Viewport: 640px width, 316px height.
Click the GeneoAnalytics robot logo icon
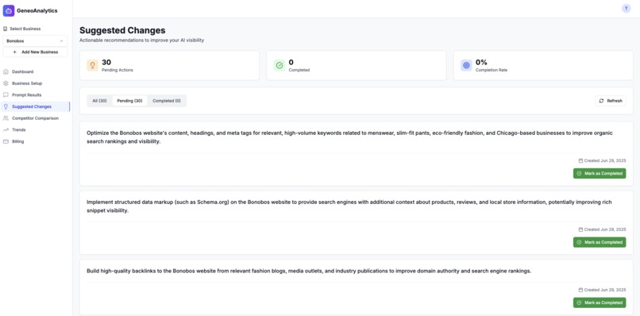9,10
